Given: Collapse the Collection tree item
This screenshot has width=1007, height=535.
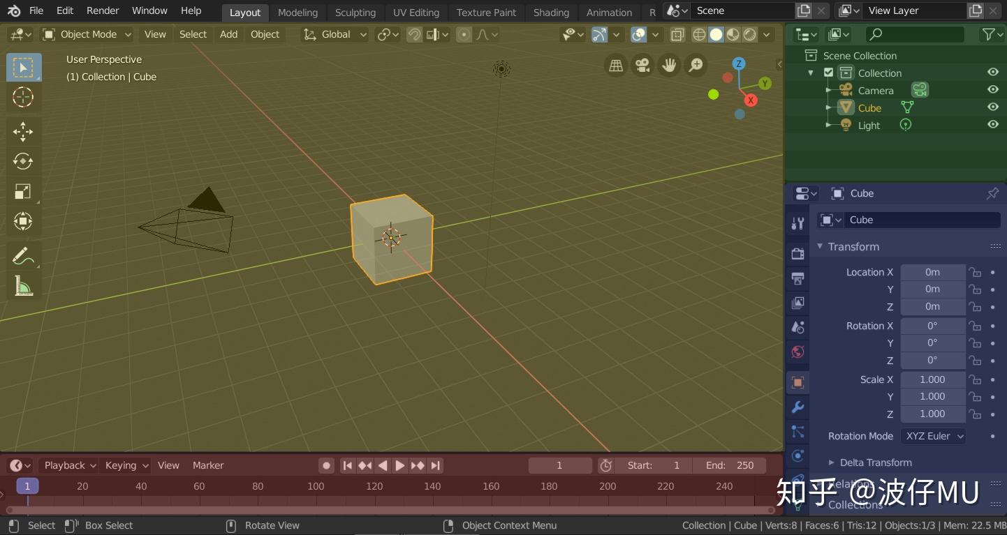Looking at the screenshot, I should click(x=811, y=73).
